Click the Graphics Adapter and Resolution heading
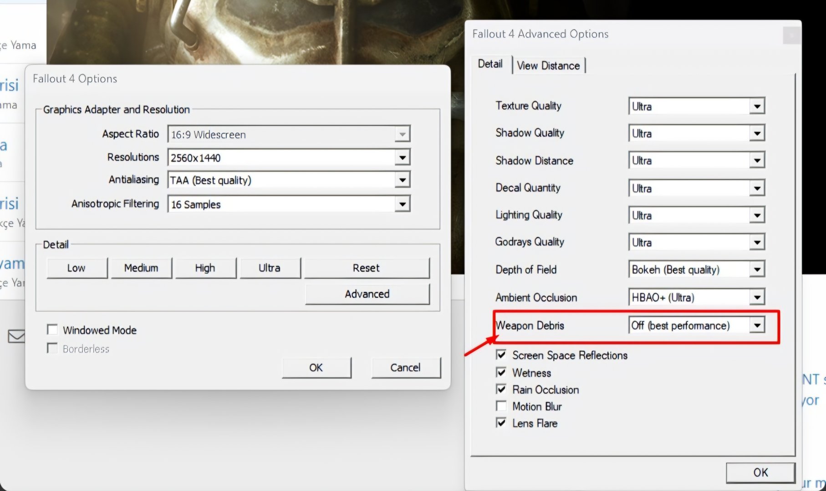 click(x=117, y=110)
